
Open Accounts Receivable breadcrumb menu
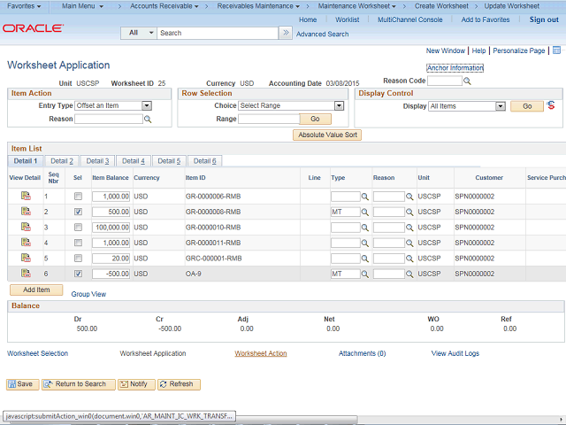[162, 6]
